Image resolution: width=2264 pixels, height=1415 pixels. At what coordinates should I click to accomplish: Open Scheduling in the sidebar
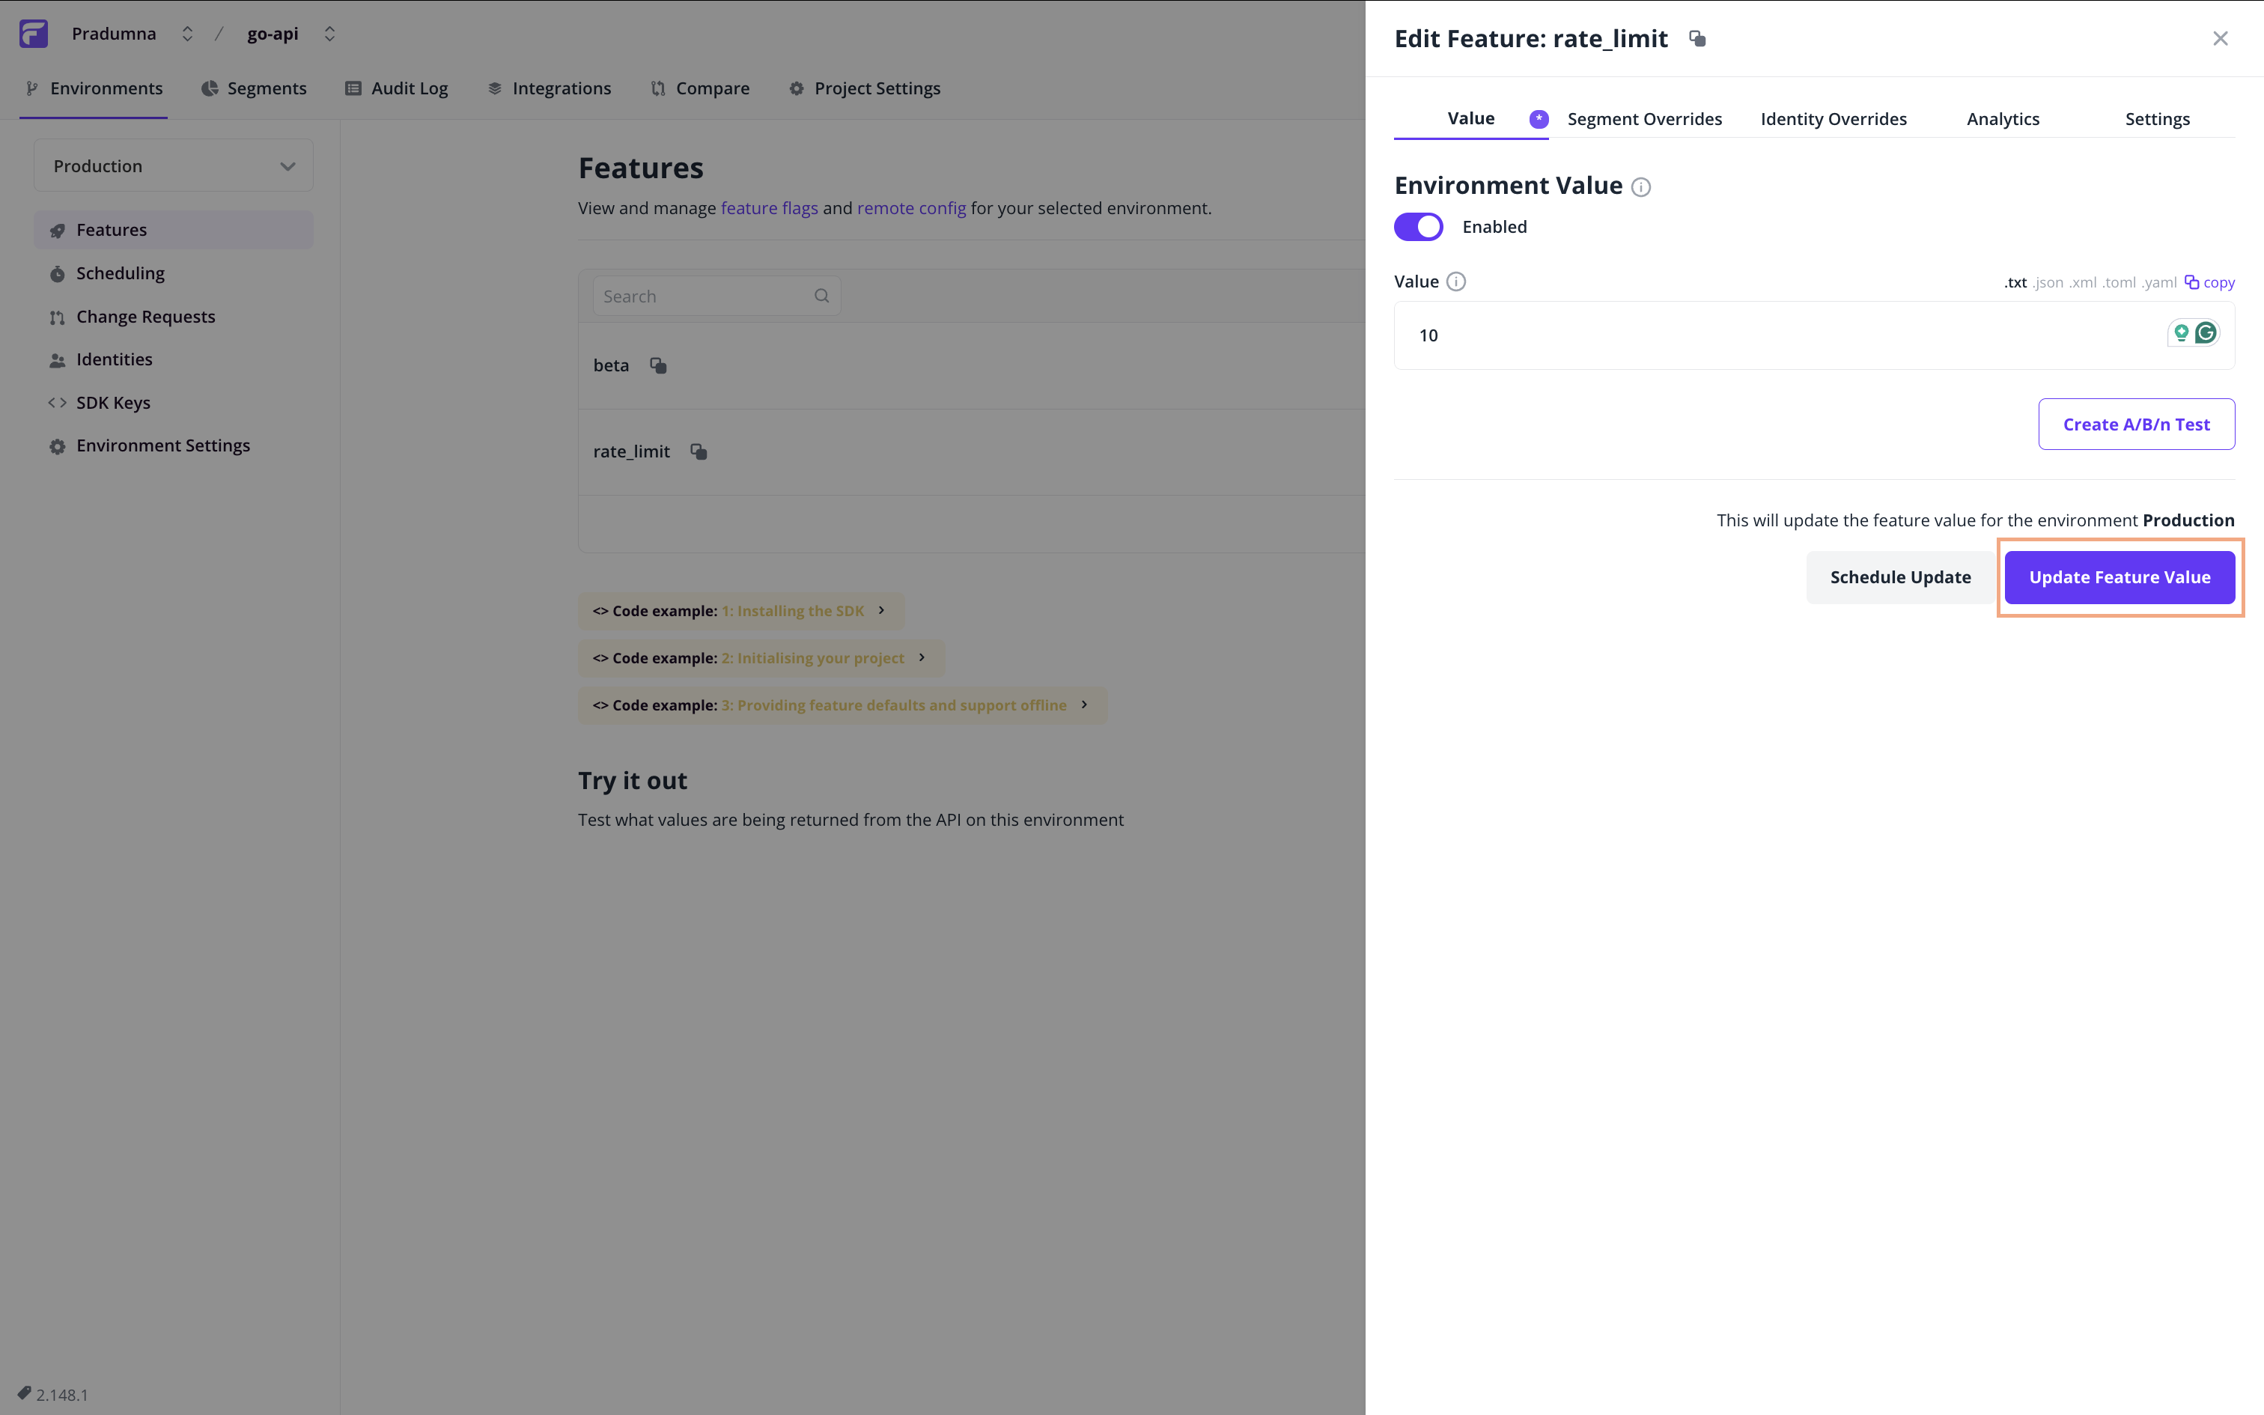pyautogui.click(x=174, y=273)
